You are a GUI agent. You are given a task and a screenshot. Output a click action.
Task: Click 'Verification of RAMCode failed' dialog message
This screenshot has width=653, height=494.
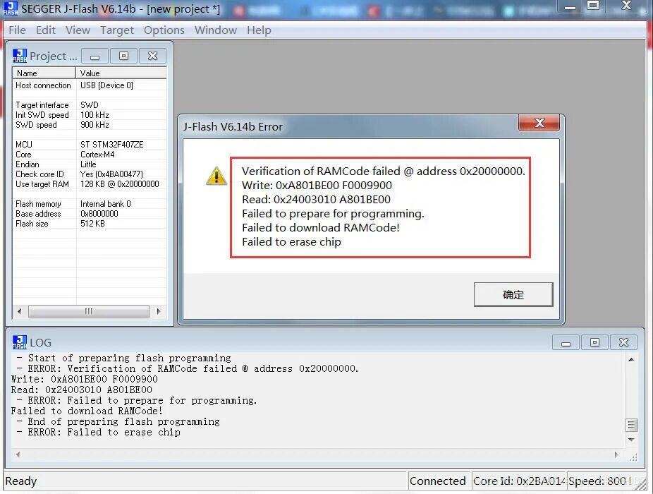383,171
